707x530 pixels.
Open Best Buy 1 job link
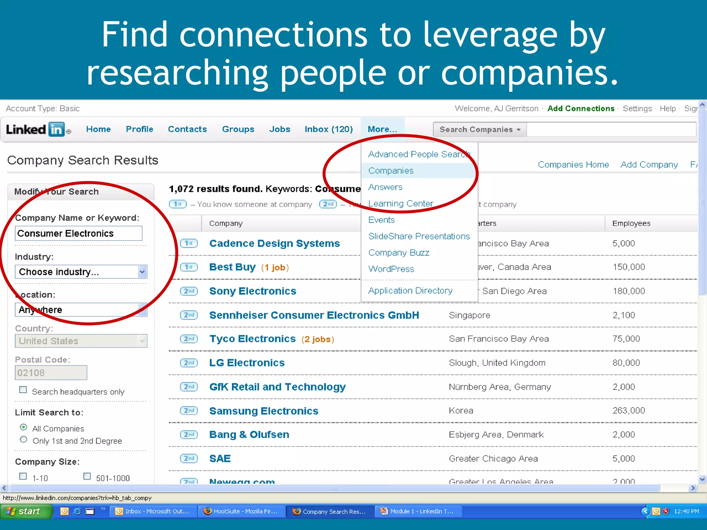pyautogui.click(x=275, y=267)
